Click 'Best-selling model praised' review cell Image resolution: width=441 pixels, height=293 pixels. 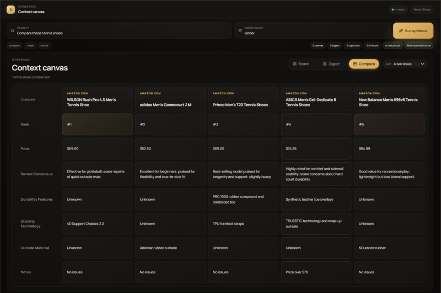coord(243,174)
